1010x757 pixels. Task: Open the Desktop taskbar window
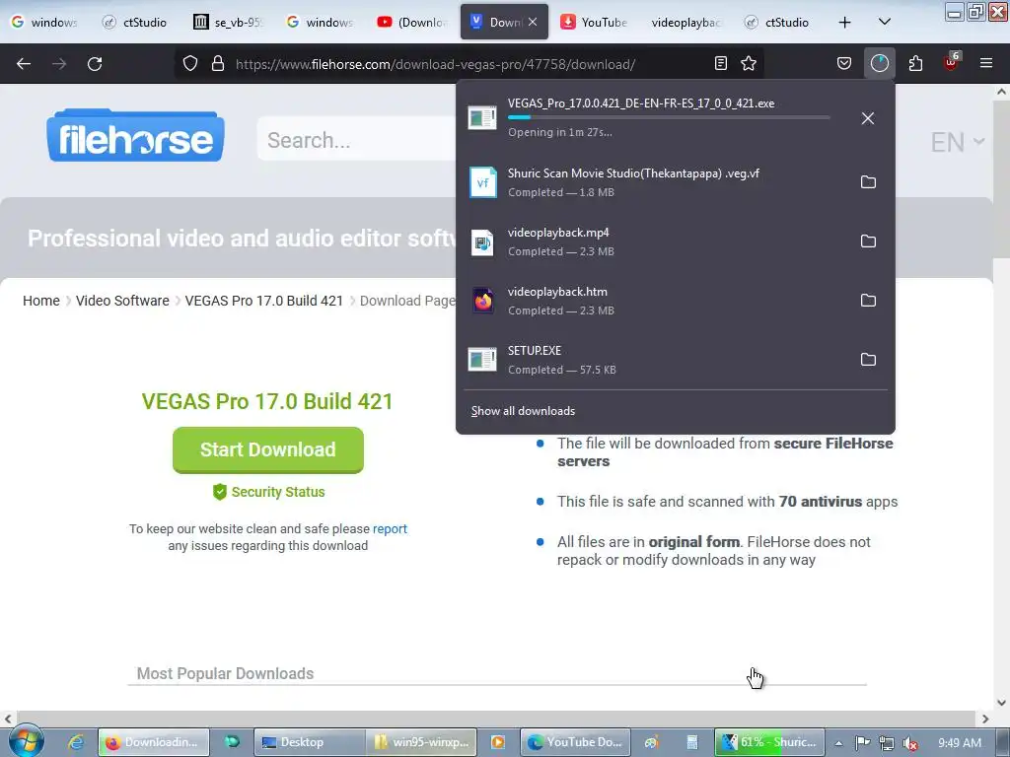click(310, 742)
